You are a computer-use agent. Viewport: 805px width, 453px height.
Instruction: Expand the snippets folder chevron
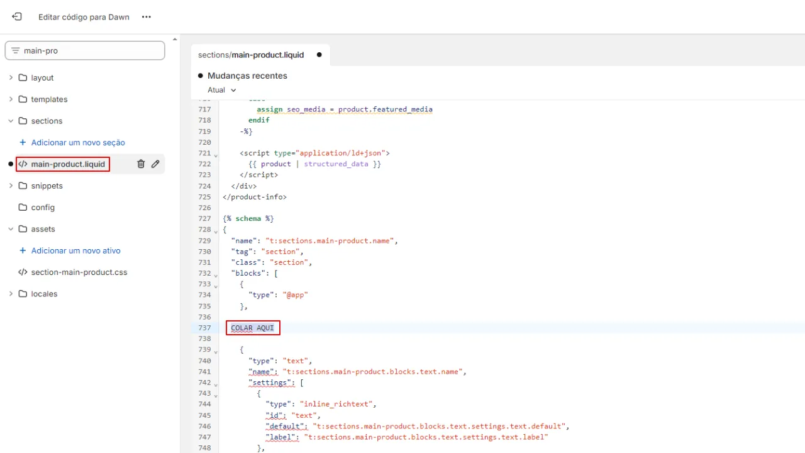[11, 186]
